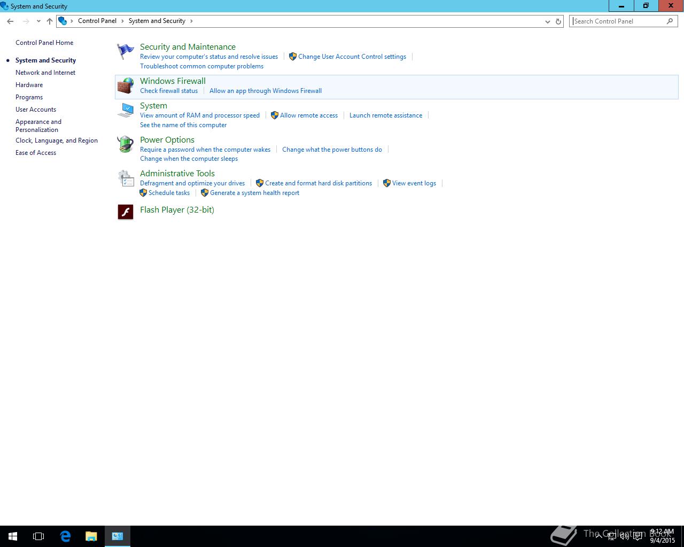
Task: Open View amount of RAM and processor speed
Action: coord(200,115)
